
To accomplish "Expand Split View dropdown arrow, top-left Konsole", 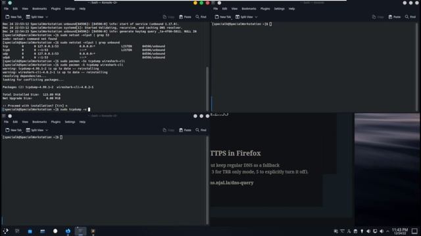I will [47, 17].
